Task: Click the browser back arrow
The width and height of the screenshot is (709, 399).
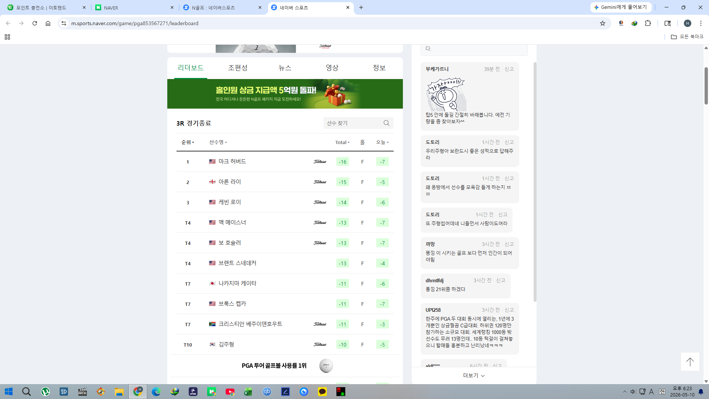Action: [x=8, y=23]
